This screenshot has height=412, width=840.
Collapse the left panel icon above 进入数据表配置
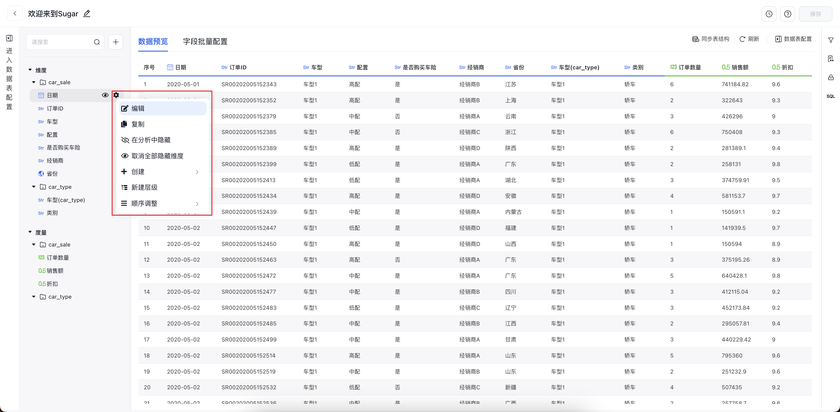tap(9, 38)
